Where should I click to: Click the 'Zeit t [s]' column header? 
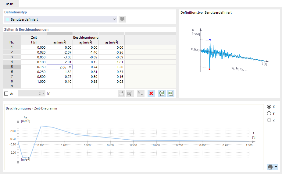point(34,40)
